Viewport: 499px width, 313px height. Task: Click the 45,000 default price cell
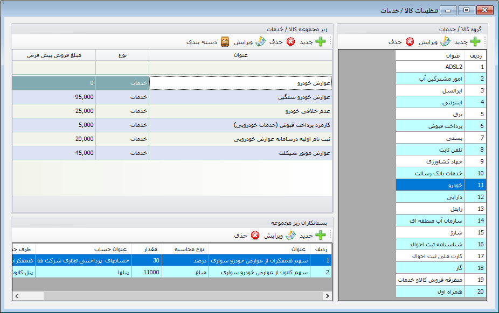coord(54,153)
